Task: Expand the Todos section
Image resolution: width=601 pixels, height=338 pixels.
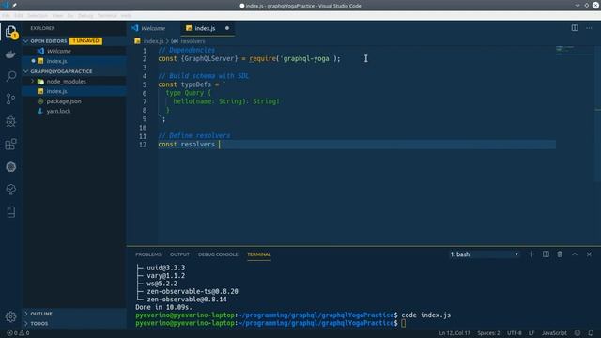Action: [26, 323]
